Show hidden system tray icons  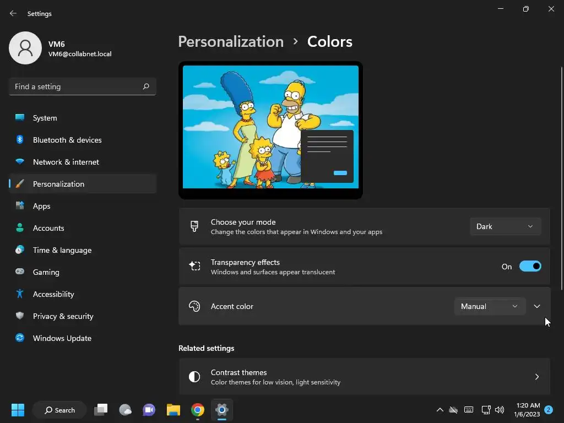tap(440, 410)
